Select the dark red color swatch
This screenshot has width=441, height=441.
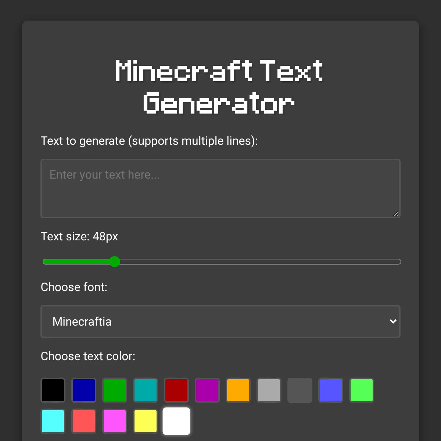(x=176, y=390)
